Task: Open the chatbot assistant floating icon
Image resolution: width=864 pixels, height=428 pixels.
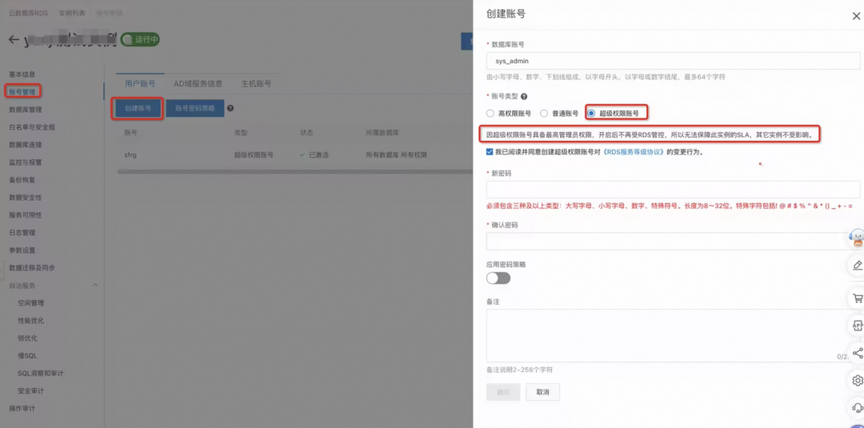Action: click(857, 236)
